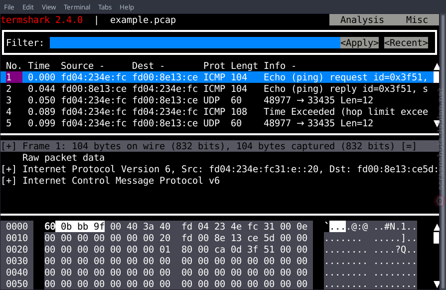Click the example.pcap file name
The image size is (446, 290).
pos(143,20)
